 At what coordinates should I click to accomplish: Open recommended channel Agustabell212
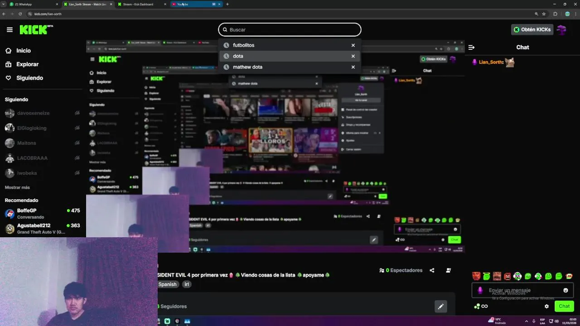pos(42,229)
